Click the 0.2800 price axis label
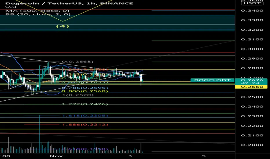The width and height of the screenshot is (270, 159). pos(252,68)
